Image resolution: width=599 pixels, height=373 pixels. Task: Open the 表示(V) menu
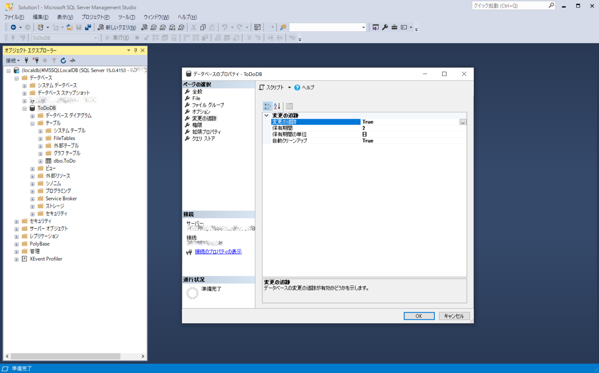pos(65,17)
